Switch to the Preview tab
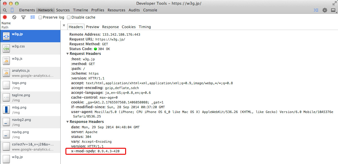The width and height of the screenshot is (338, 164). [92, 27]
